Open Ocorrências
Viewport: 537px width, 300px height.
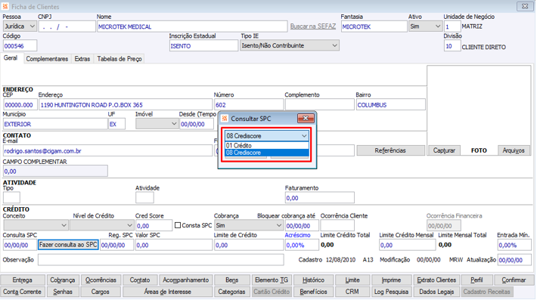coord(101,280)
